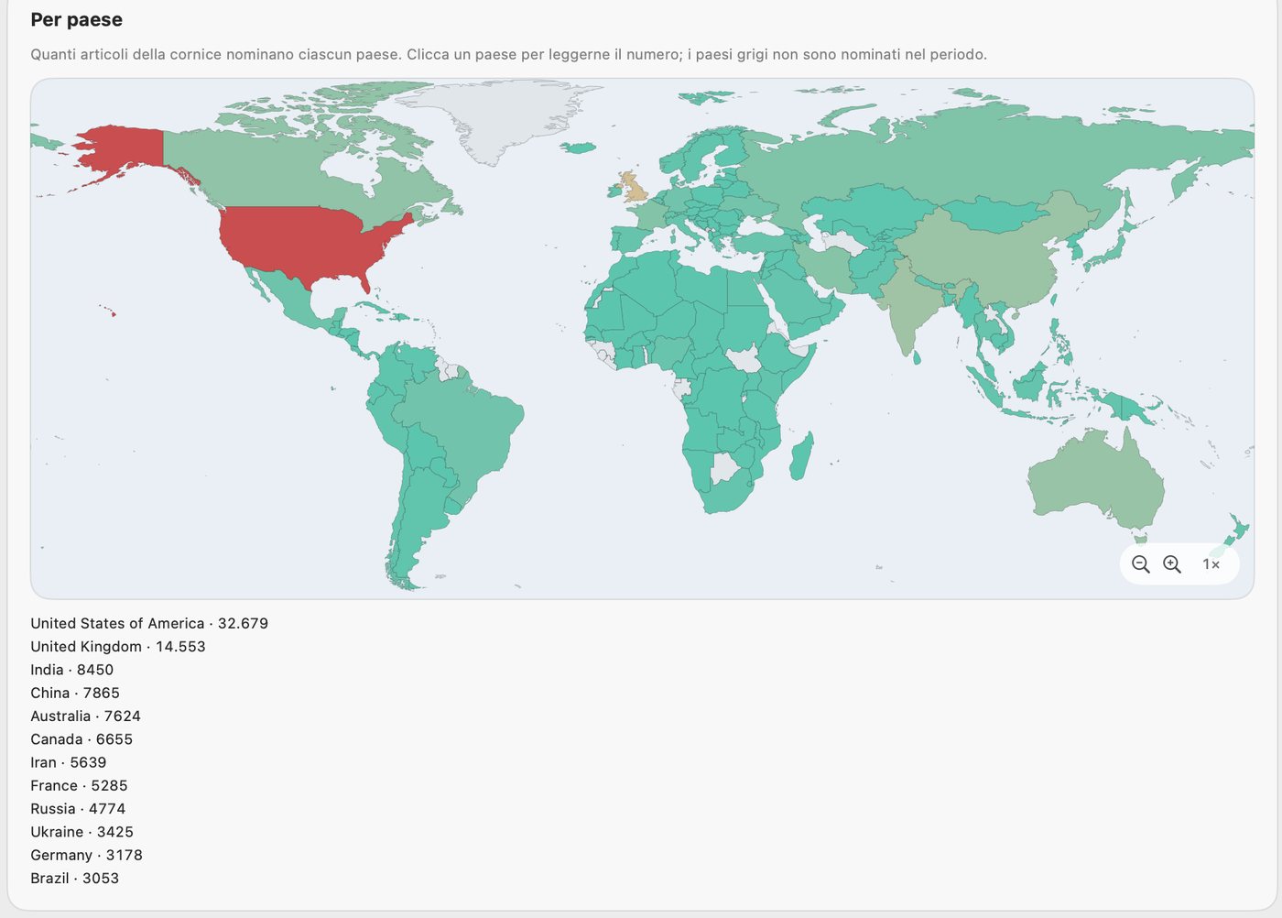Click the "Russia · 4774" entry

point(78,809)
